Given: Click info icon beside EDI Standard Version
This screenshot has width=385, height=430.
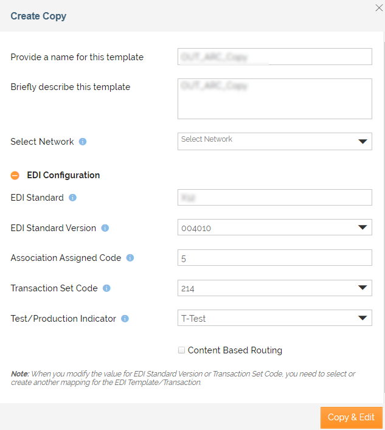Looking at the screenshot, I should (x=105, y=228).
